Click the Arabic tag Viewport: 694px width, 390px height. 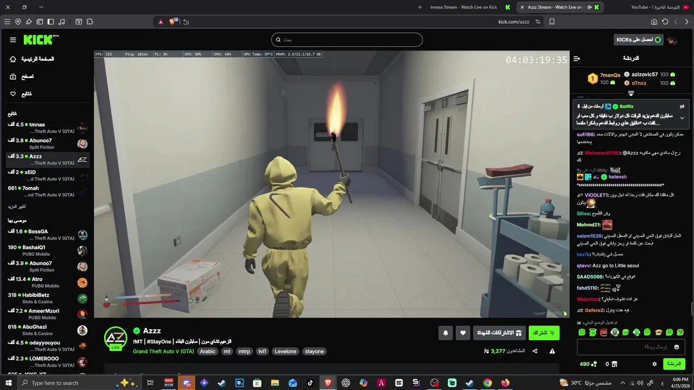click(x=208, y=352)
